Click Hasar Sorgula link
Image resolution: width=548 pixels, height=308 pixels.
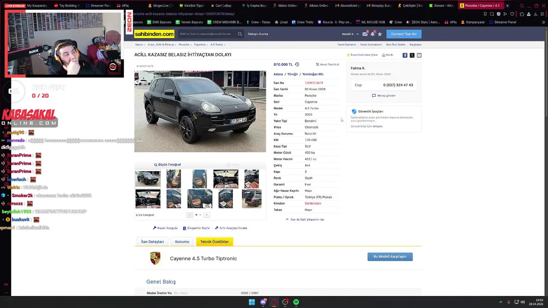coord(165,228)
